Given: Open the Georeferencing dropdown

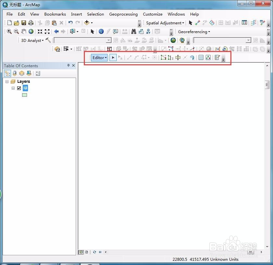Looking at the screenshot, I should (194, 32).
